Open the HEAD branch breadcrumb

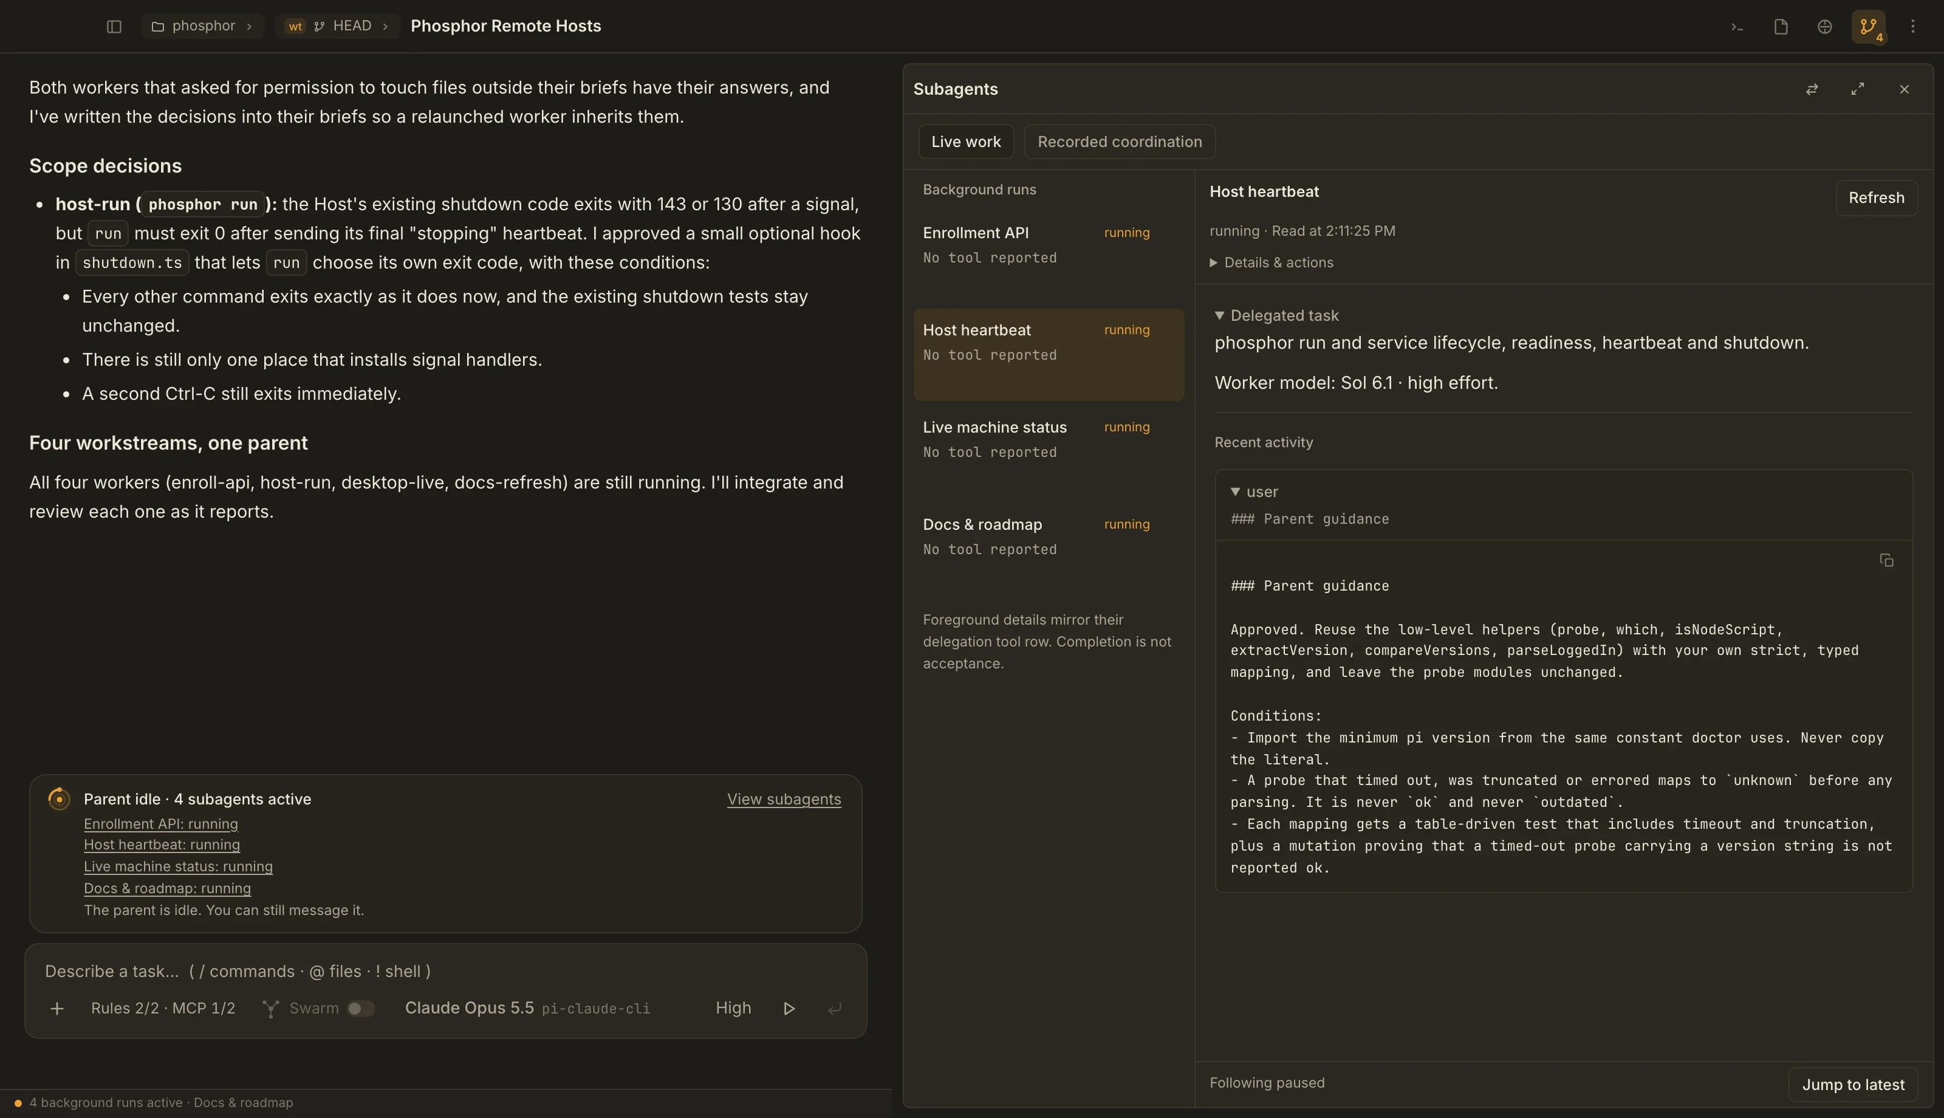[338, 26]
